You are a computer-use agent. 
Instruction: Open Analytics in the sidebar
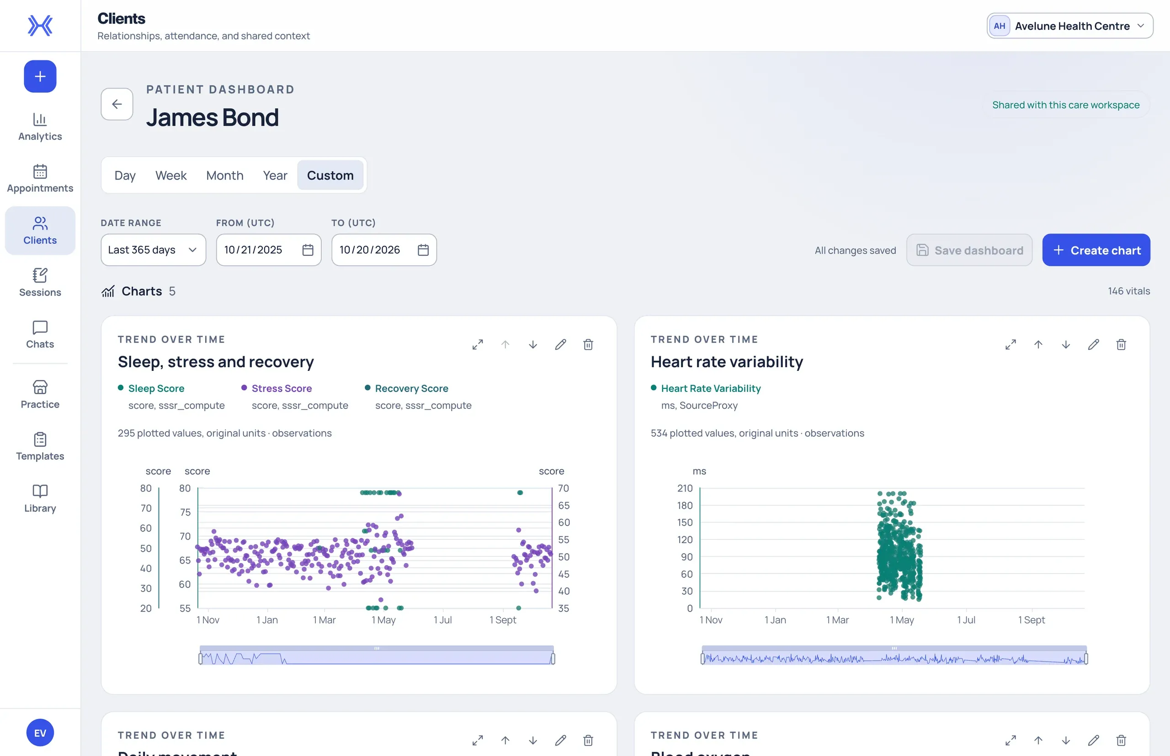(40, 127)
